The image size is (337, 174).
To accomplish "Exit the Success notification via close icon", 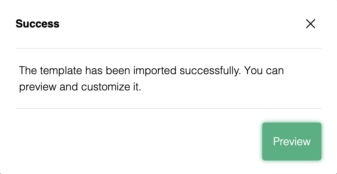I will 311,24.
